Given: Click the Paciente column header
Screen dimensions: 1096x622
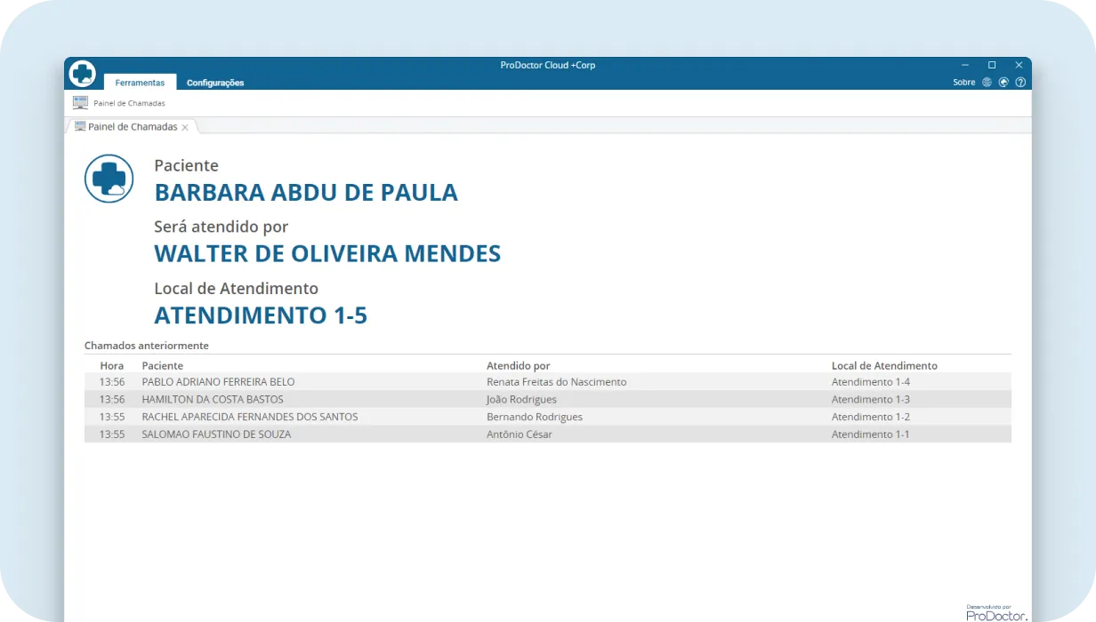Looking at the screenshot, I should point(163,365).
